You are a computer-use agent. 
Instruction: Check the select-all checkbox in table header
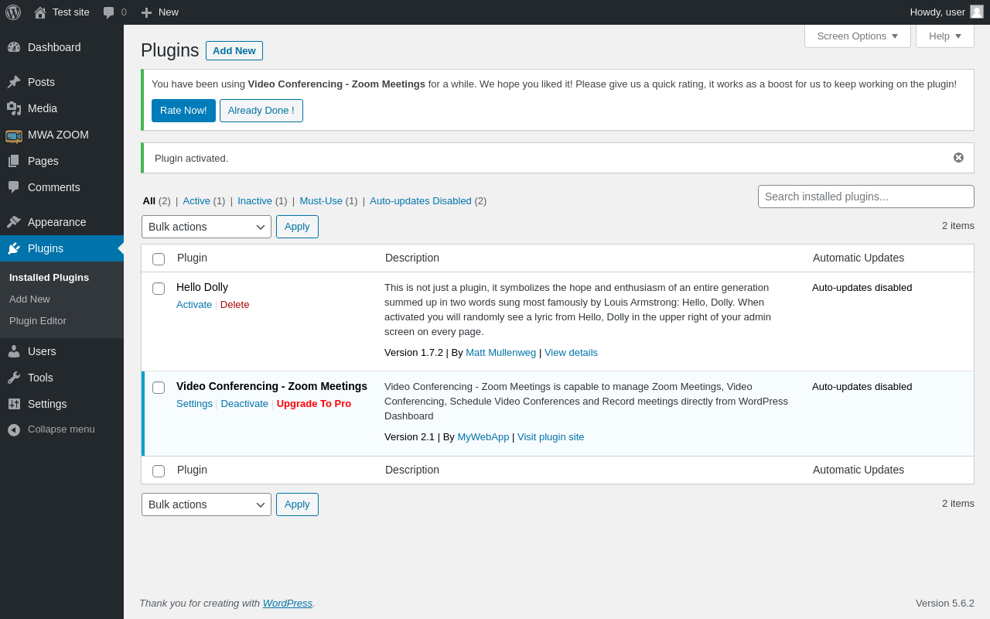159,259
